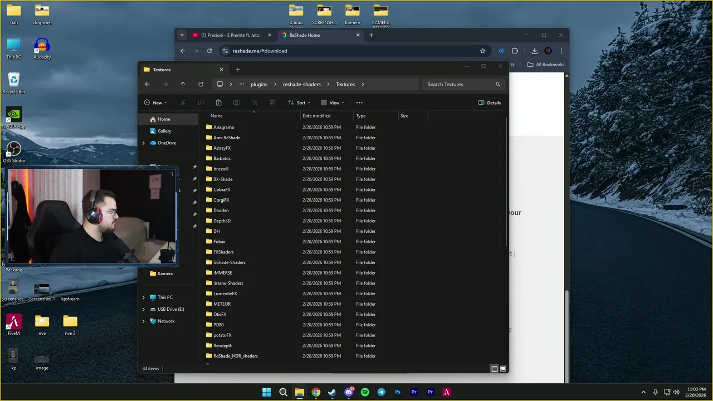
Task: Reload the reshade.me page in Chrome
Action: tap(209, 51)
